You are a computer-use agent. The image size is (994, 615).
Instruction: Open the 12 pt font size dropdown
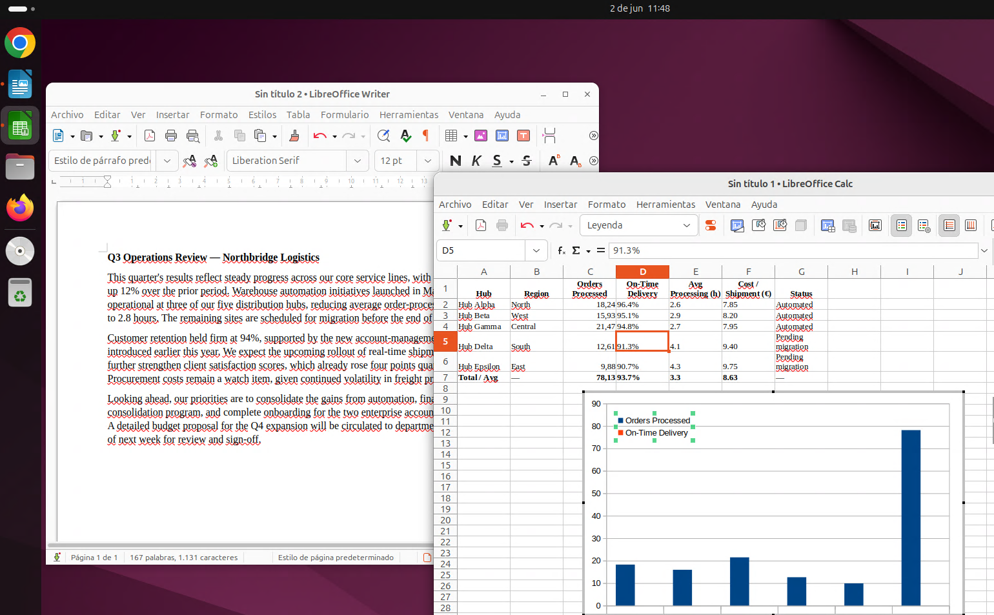(428, 161)
